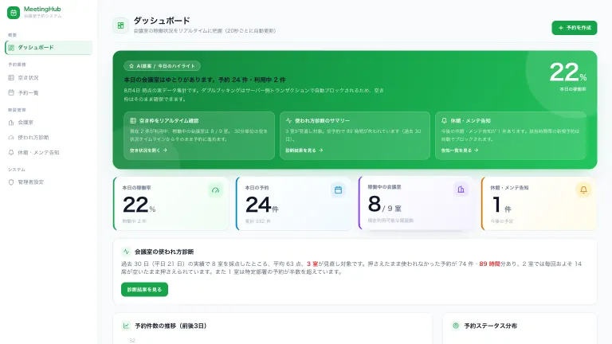Click the MeetingHub calendar logo icon
612x344 pixels.
[14, 13]
